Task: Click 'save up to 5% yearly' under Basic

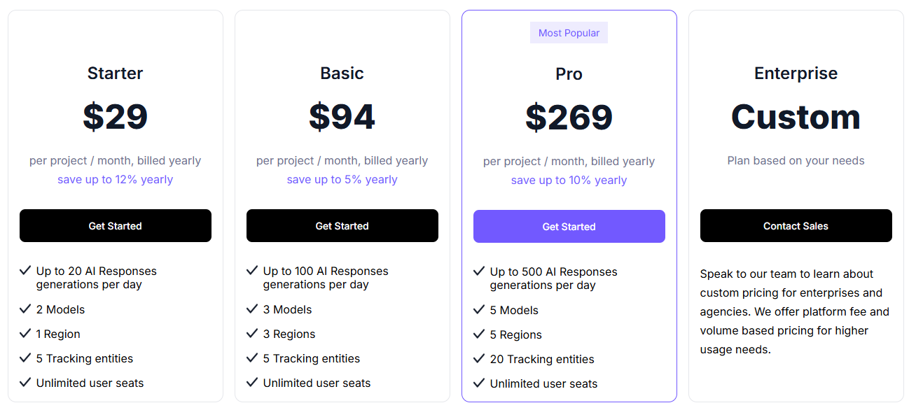Action: (x=342, y=180)
